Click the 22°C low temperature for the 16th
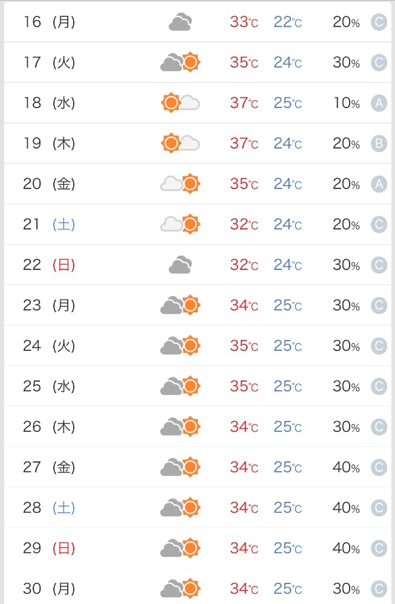 point(287,22)
